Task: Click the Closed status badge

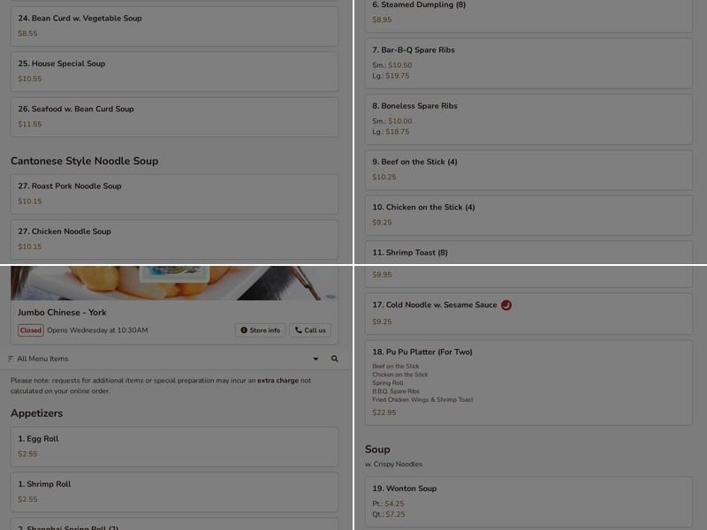Action: pos(31,330)
